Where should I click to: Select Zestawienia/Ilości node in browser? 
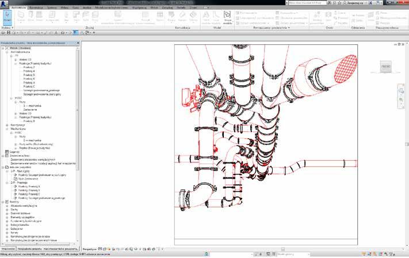pyautogui.click(x=20, y=155)
